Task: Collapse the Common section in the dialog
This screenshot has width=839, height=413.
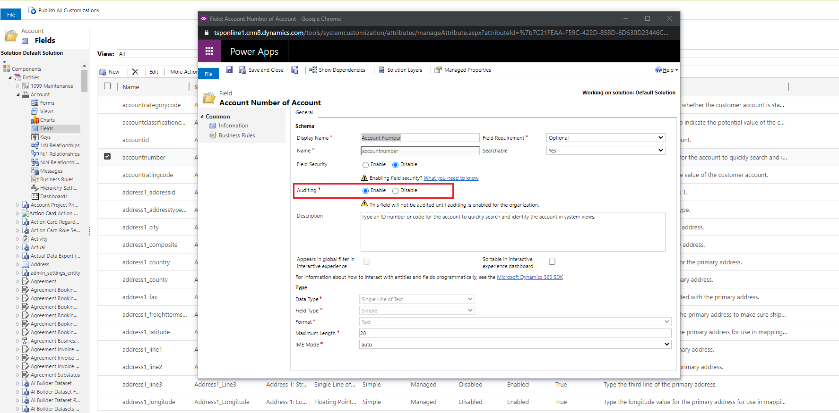Action: (x=202, y=117)
